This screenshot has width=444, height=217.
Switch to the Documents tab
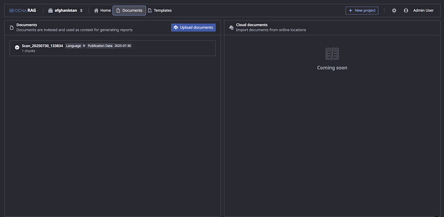(129, 10)
